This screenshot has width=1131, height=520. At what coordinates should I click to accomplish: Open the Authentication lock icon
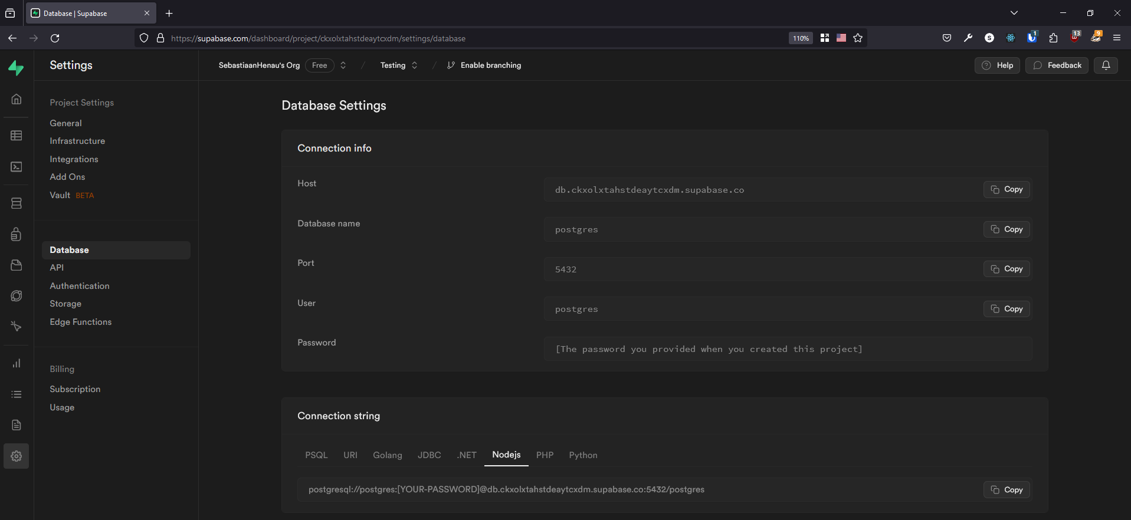pyautogui.click(x=17, y=234)
